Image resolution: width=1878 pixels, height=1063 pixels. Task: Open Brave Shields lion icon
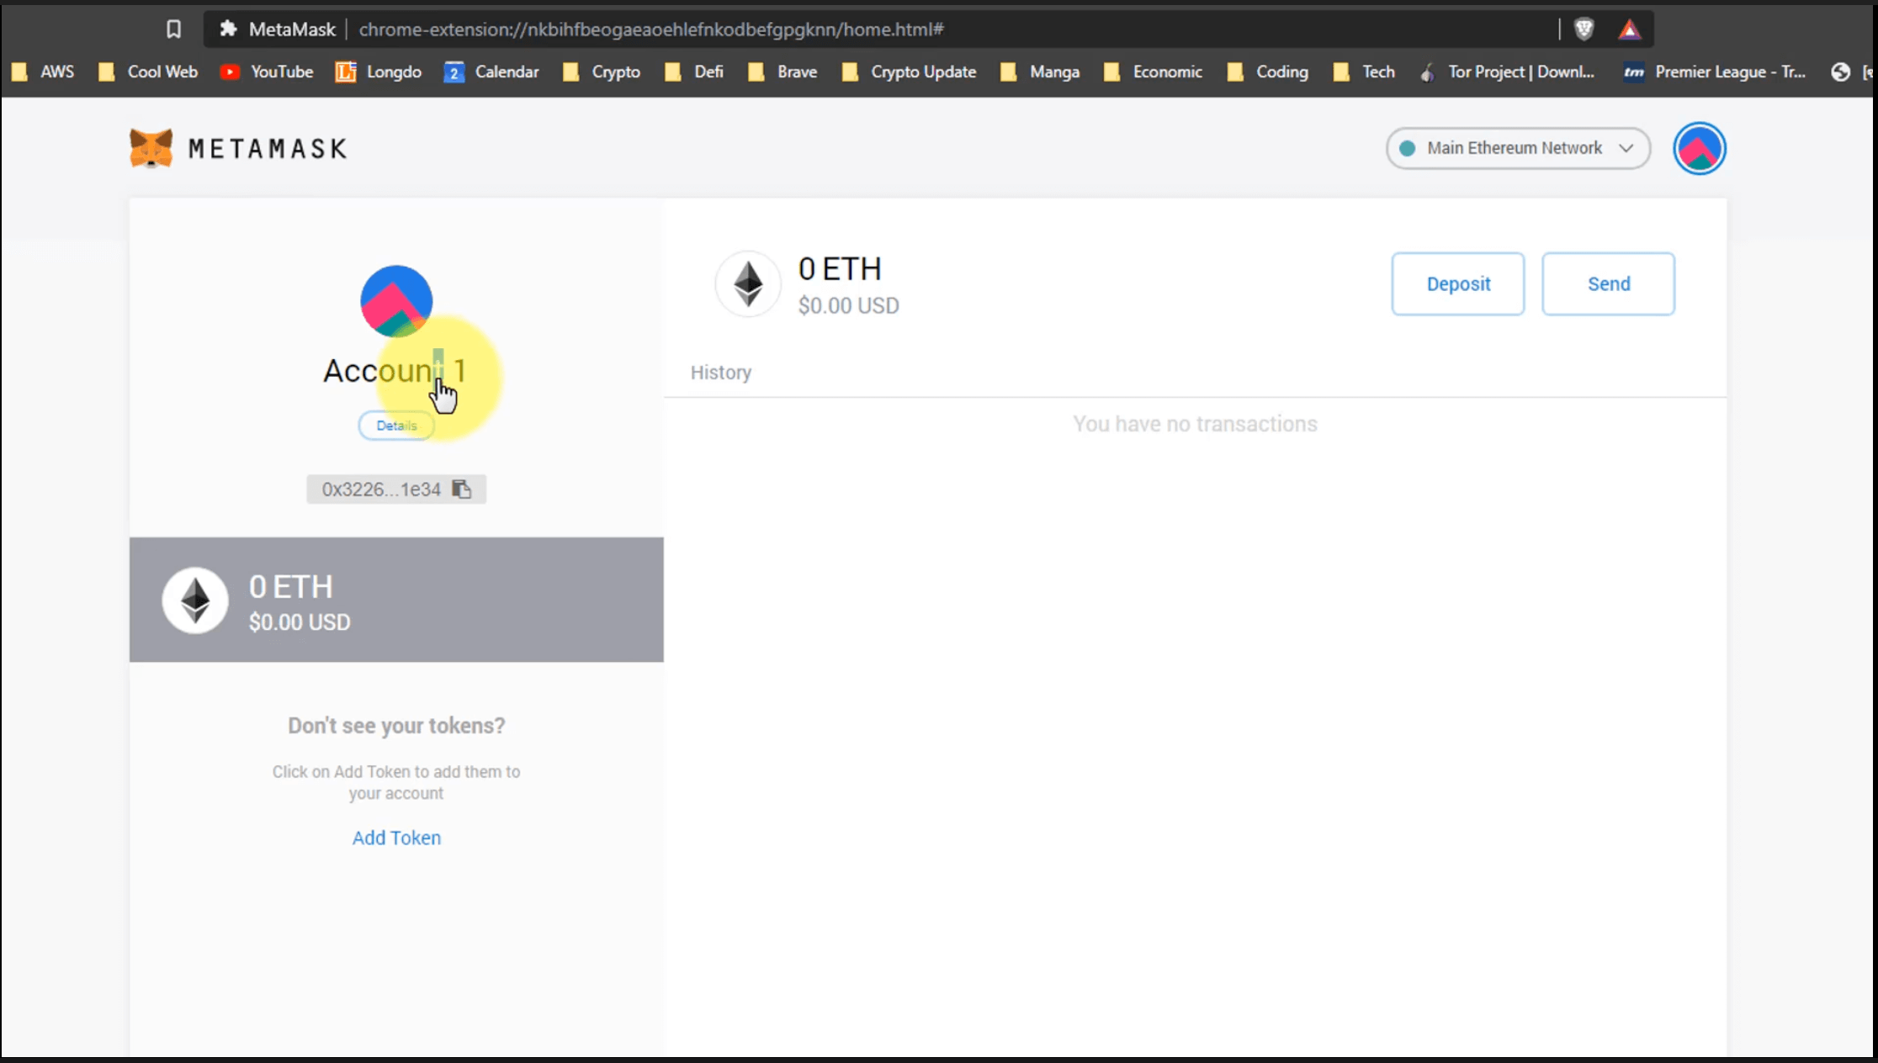[x=1584, y=29]
